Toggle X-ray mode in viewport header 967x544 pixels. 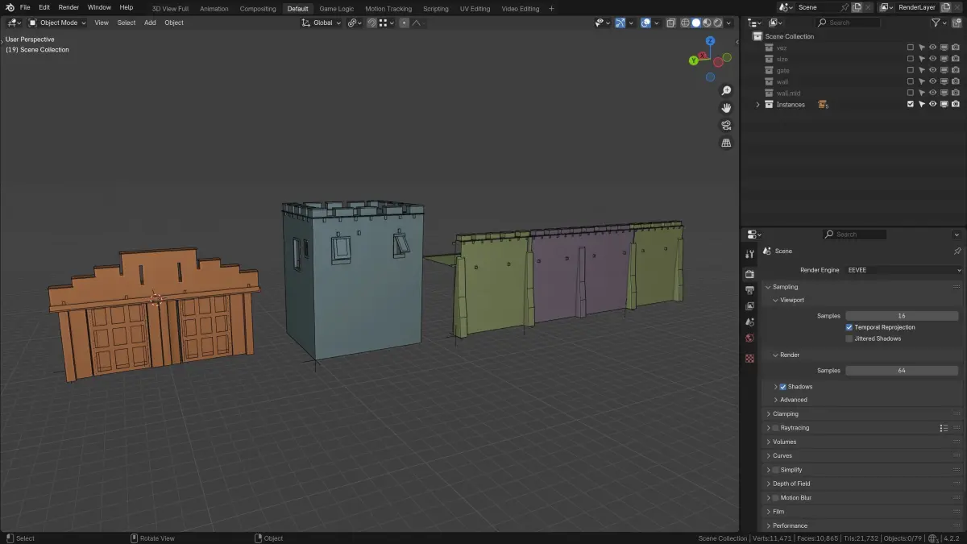click(670, 23)
